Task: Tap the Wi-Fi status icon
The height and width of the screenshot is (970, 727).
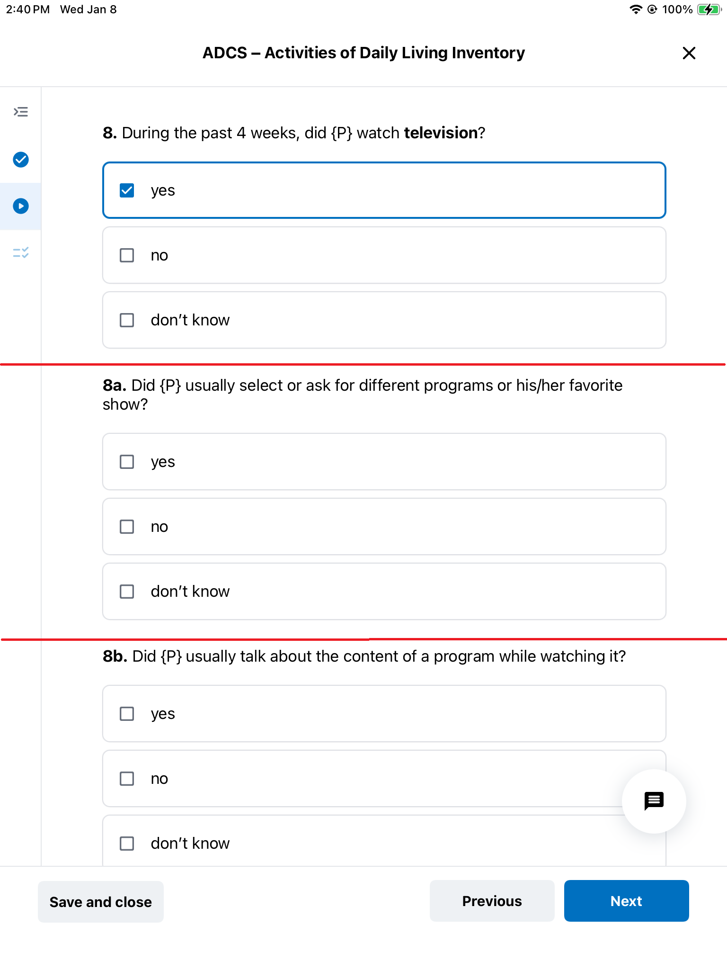Action: (636, 9)
